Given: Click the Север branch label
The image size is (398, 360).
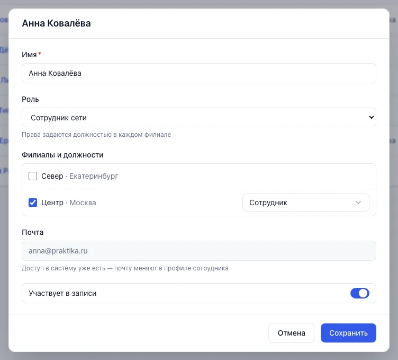Looking at the screenshot, I should [x=52, y=176].
